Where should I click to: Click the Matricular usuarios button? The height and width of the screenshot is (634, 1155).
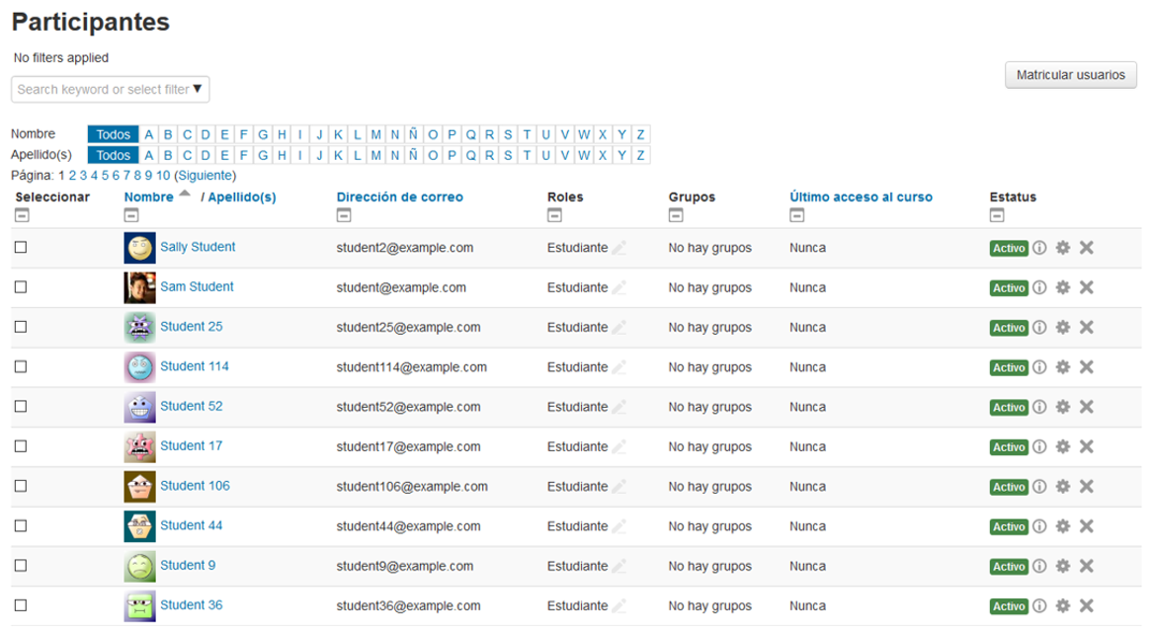tap(1070, 75)
